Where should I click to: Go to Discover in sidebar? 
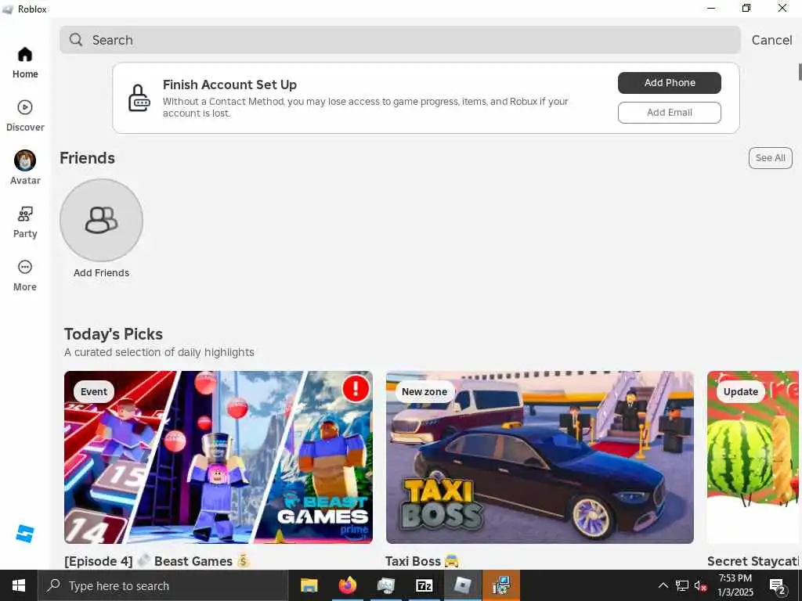pyautogui.click(x=24, y=116)
